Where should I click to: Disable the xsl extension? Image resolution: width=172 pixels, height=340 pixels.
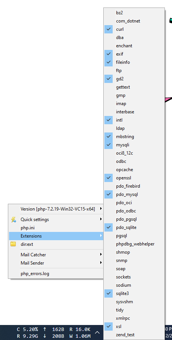(x=134, y=326)
